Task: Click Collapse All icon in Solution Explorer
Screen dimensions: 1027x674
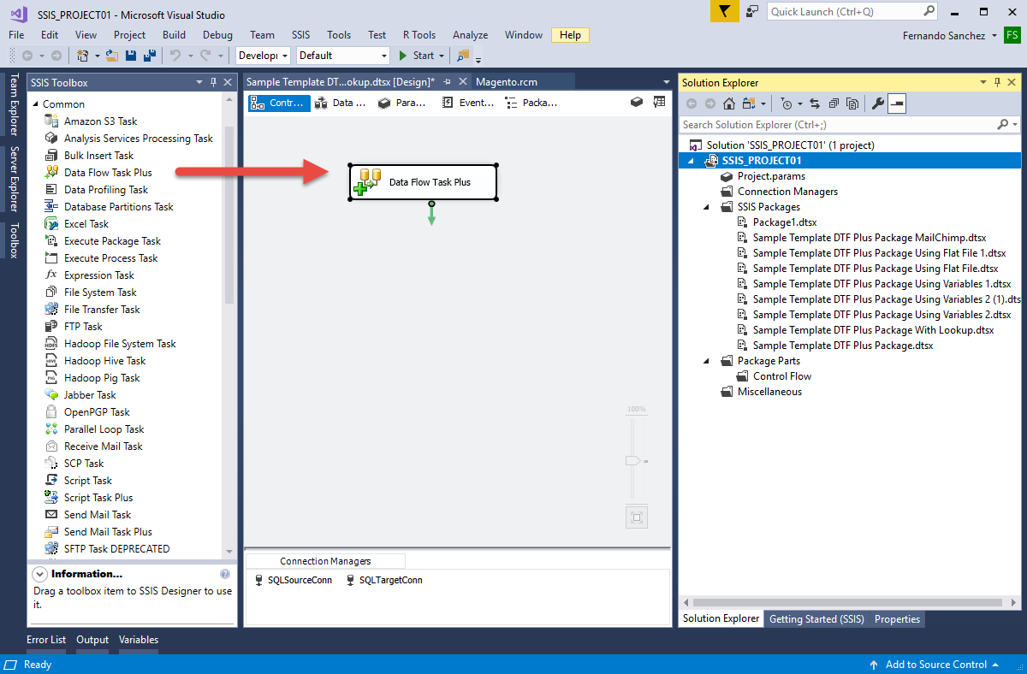Action: pos(833,103)
